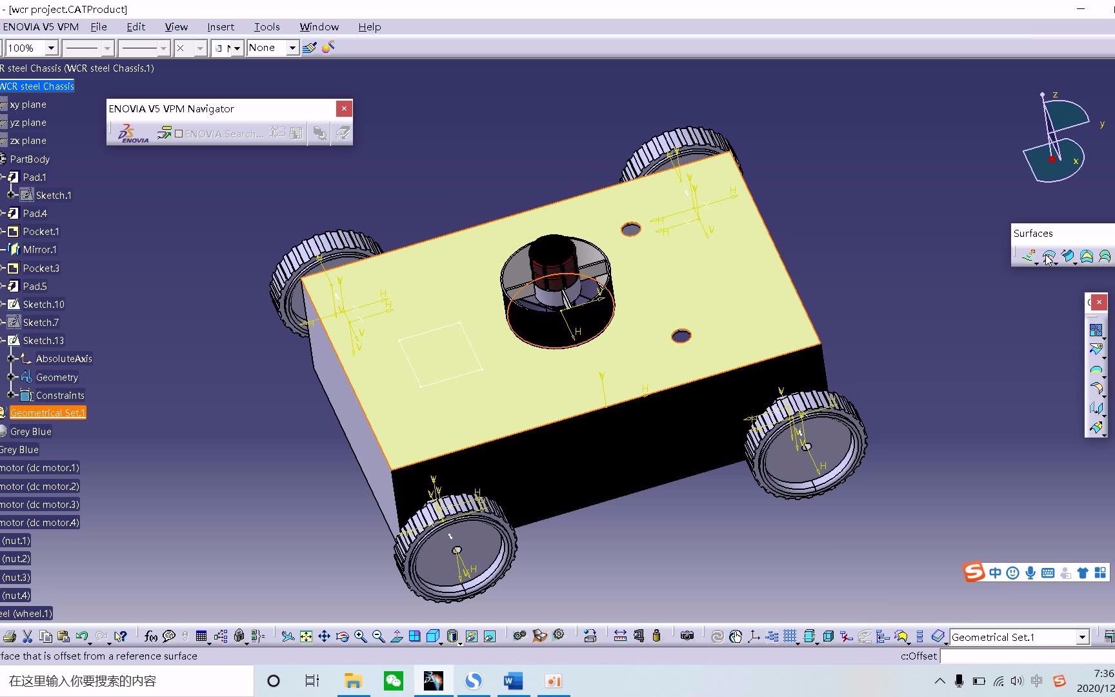Open the Edit menu
Screen dimensions: 1115x697
pos(136,26)
